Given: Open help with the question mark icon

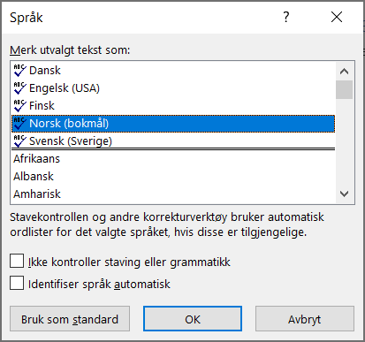Looking at the screenshot, I should pos(286,17).
